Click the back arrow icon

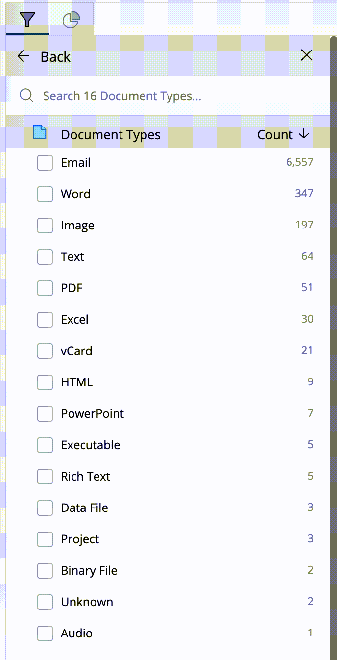click(x=23, y=56)
